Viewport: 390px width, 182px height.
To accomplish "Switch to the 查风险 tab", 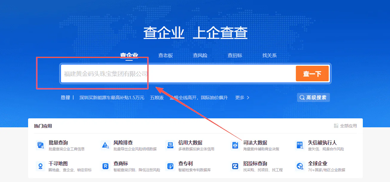I will click(200, 56).
